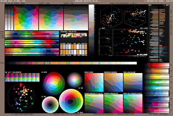Click the Spring-Green/Rose gradient panel
The height and width of the screenshot is (116, 173).
133,103
